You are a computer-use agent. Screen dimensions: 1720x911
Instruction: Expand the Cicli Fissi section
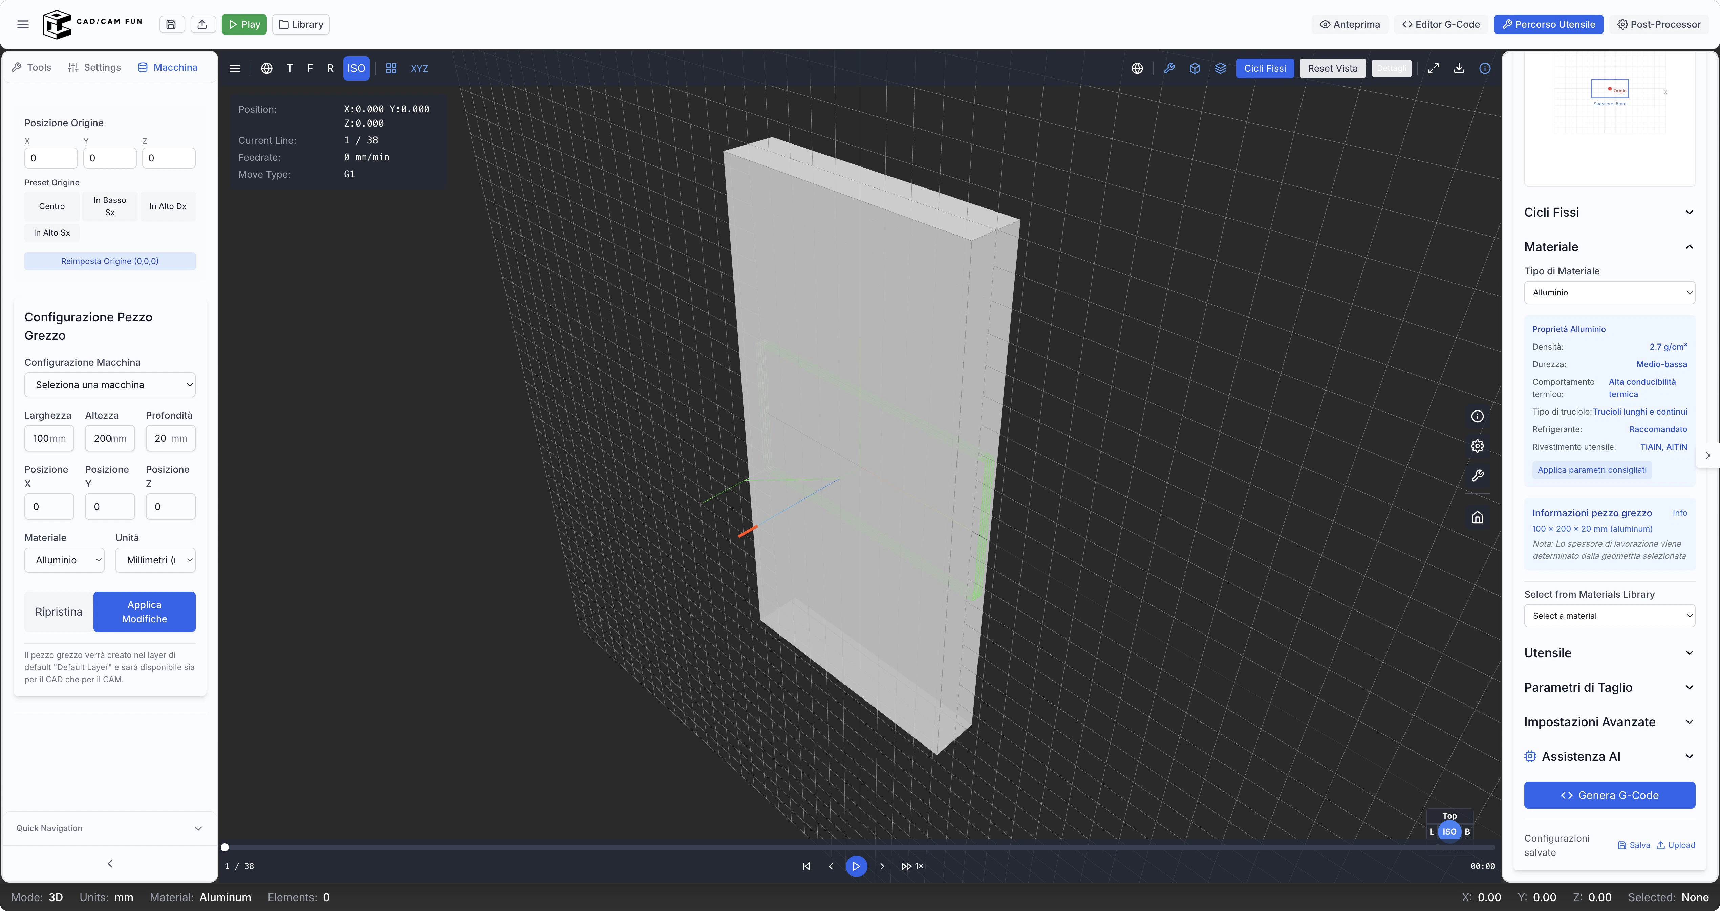click(x=1609, y=213)
